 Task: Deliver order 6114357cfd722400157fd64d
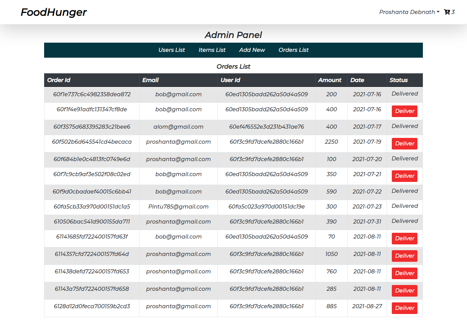(404, 256)
